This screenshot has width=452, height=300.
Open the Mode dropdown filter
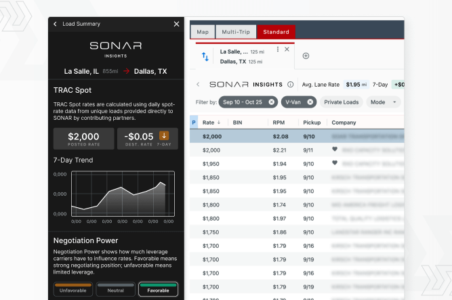[x=384, y=102]
